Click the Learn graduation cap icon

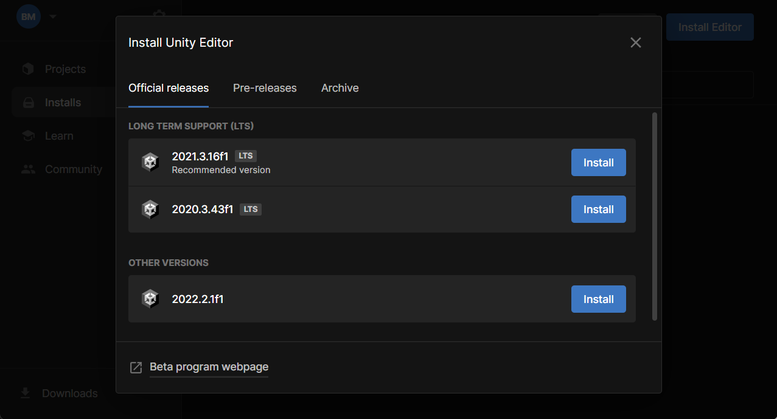click(28, 136)
